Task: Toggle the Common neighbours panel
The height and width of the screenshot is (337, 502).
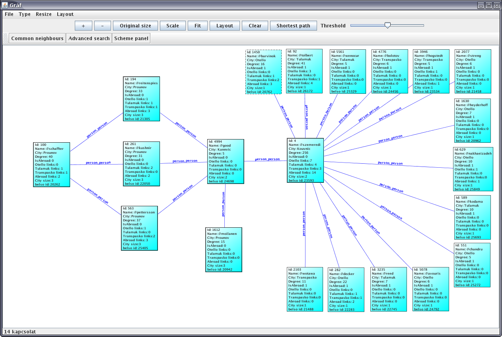Action: [37, 39]
